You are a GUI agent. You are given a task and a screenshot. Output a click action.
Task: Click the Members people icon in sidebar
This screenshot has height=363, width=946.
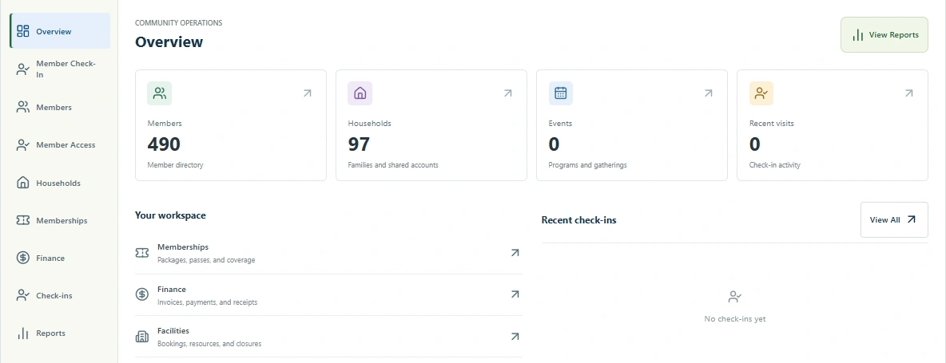[23, 107]
